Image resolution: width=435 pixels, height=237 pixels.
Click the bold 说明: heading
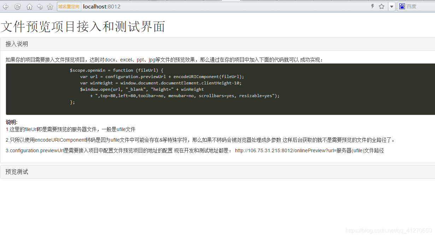coord(12,122)
